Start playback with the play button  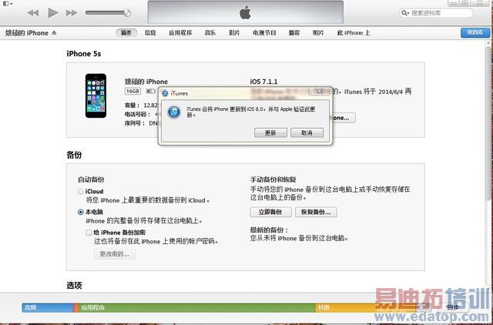click(x=53, y=13)
